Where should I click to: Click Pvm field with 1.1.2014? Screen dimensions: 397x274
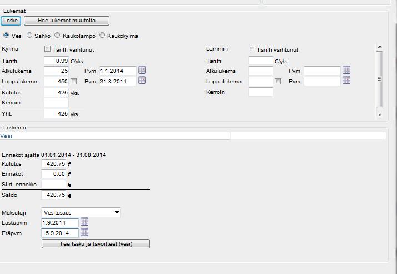[118, 71]
